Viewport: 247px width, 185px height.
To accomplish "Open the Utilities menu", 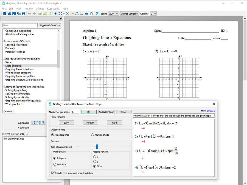I will [x=40, y=9].
